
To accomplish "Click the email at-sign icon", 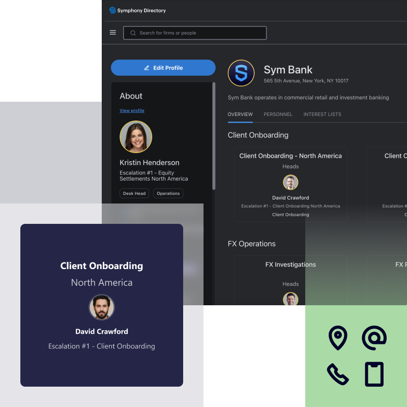I will [374, 338].
